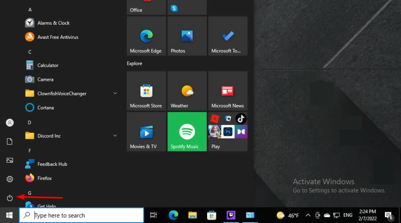
Task: Open Microsoft Edge tile
Action: (x=146, y=36)
